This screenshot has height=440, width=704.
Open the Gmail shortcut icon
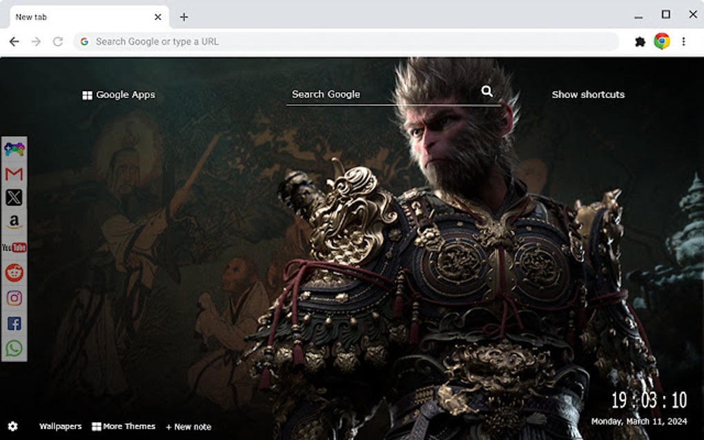14,174
